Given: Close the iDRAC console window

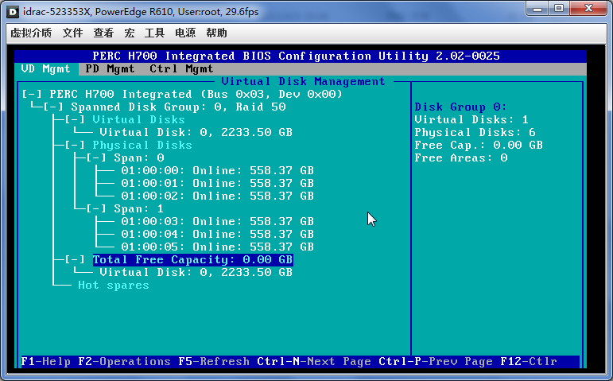Looking at the screenshot, I should pos(589,9).
